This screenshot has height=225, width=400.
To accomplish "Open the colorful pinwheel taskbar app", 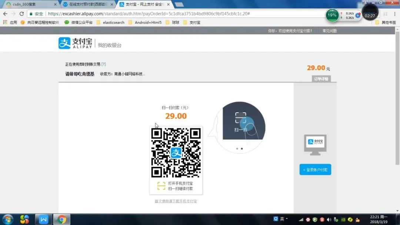I will [x=24, y=219].
